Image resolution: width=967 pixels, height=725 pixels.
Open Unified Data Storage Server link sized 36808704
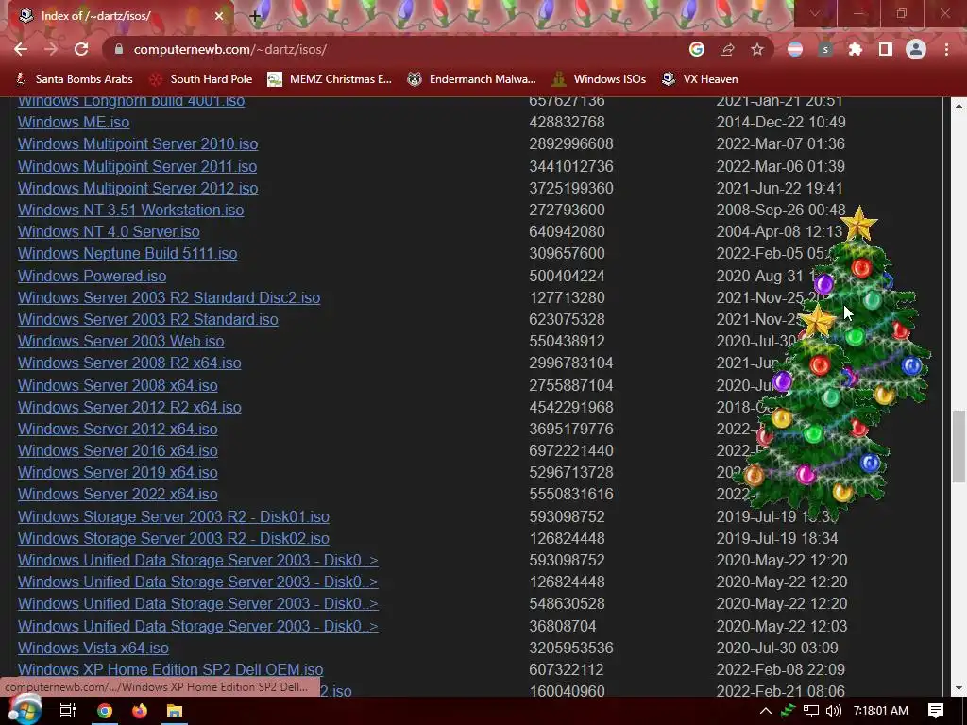198,626
